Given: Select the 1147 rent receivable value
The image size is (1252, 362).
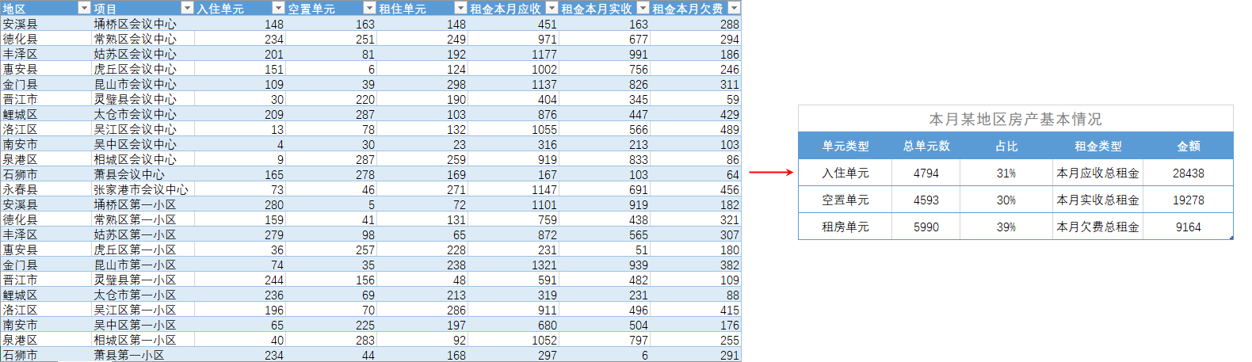Looking at the screenshot, I should 513,189.
